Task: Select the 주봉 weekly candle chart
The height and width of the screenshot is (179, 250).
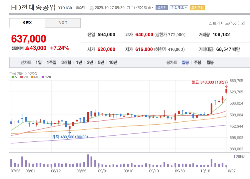Action: [197, 62]
